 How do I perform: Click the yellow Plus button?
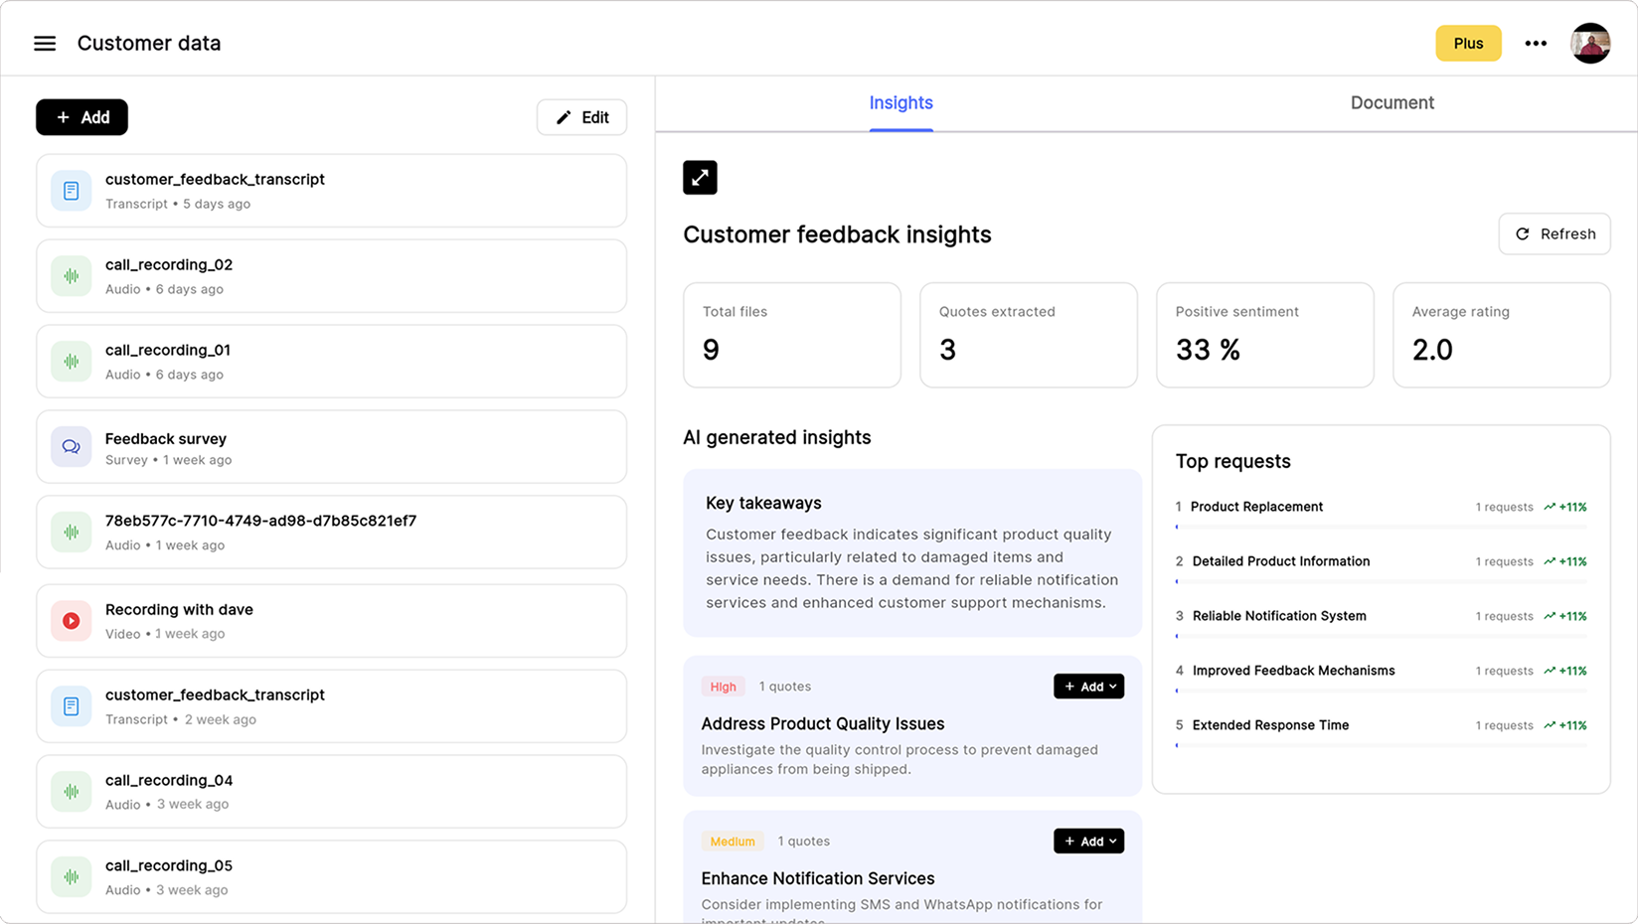point(1468,43)
